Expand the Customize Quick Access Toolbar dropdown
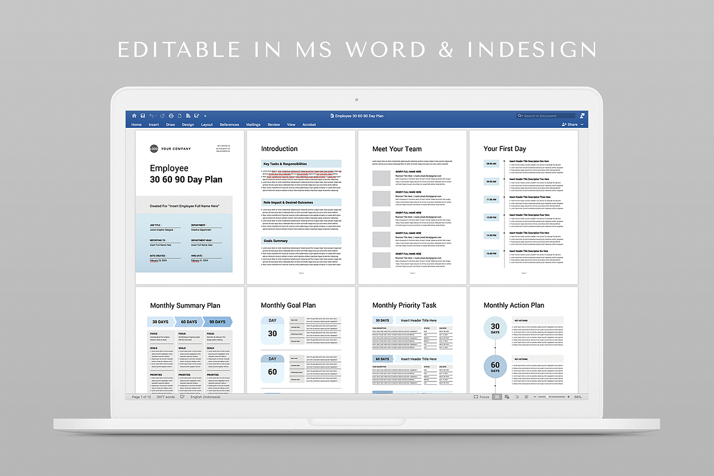The height and width of the screenshot is (476, 714). pyautogui.click(x=205, y=115)
